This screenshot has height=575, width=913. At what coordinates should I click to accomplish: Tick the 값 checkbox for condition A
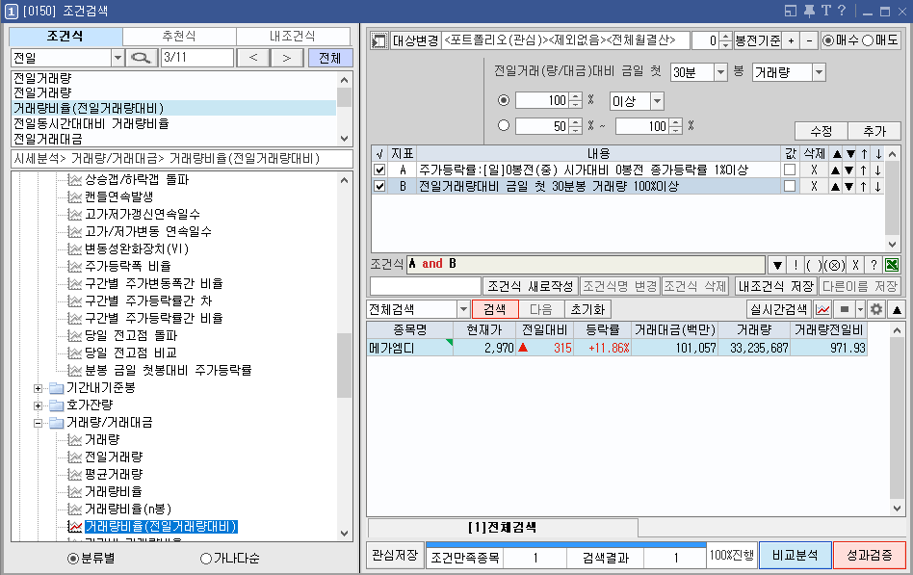tap(790, 170)
